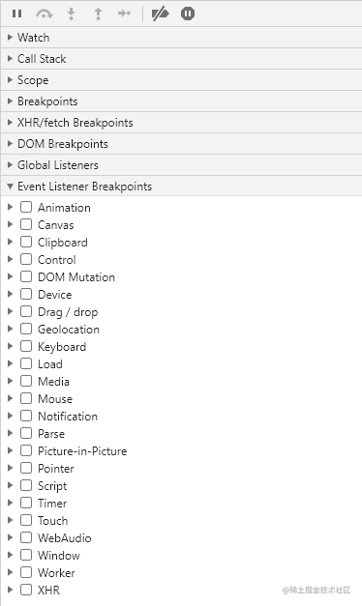
Task: Toggle the deactivate breakpoints icon
Action: pos(161,14)
